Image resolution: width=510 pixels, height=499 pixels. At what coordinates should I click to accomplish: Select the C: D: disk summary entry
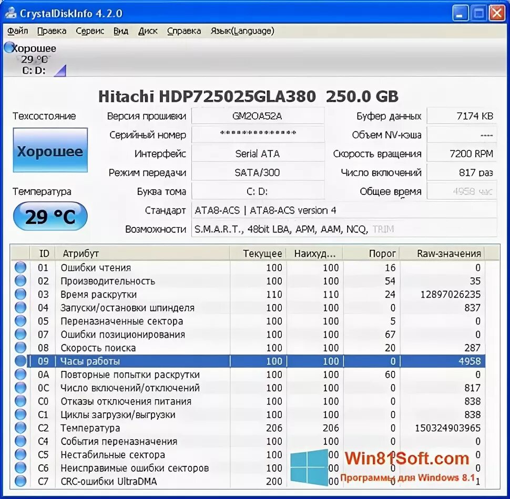(x=34, y=59)
